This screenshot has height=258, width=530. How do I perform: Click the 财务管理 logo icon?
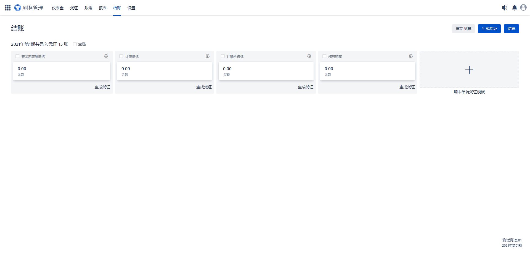click(x=18, y=8)
